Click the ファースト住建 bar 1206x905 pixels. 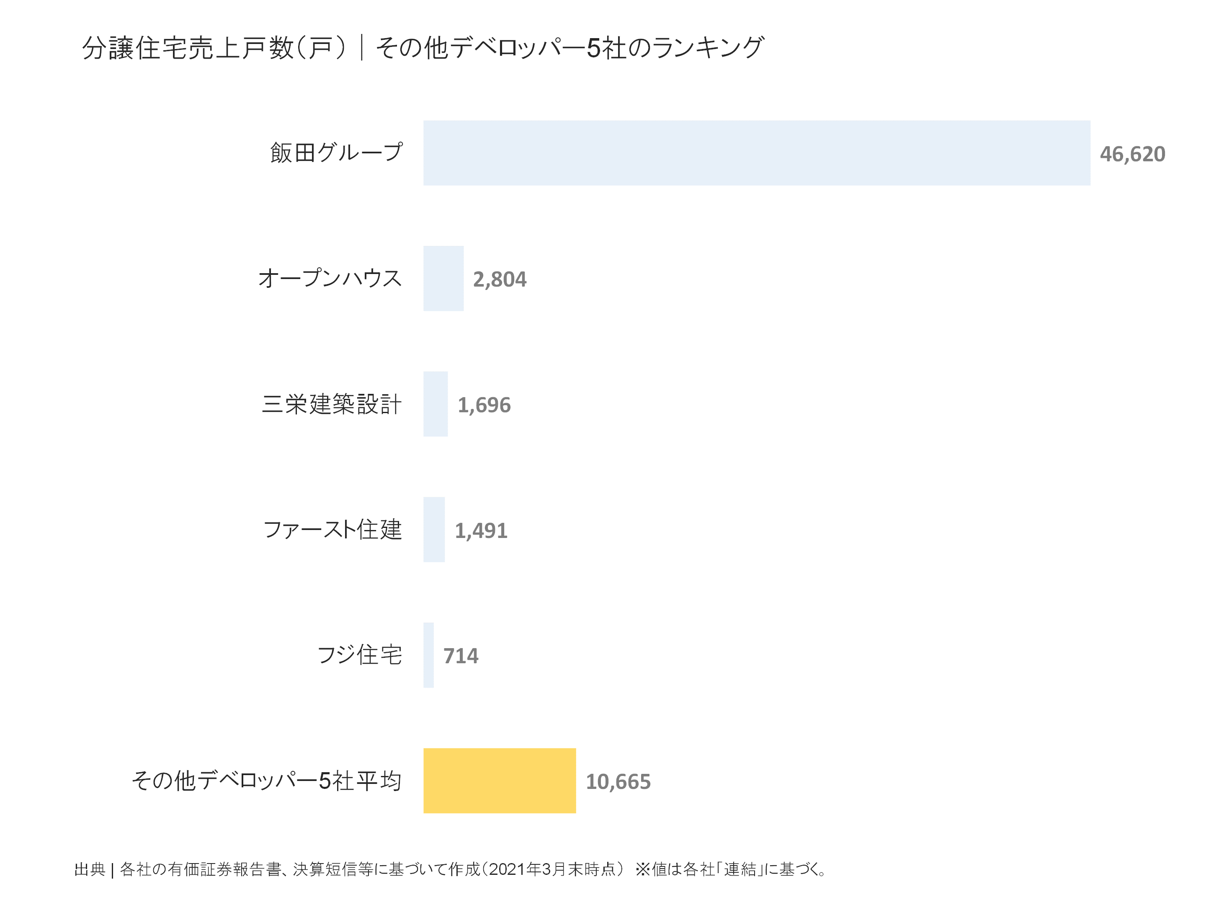[434, 529]
